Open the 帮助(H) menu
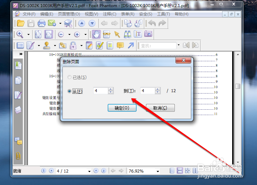 coord(182,14)
